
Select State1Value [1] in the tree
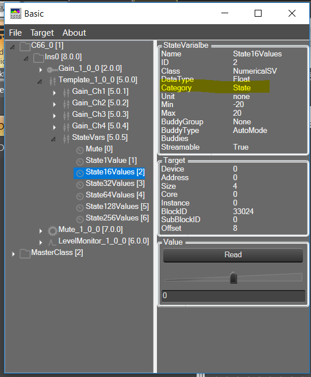[111, 161]
